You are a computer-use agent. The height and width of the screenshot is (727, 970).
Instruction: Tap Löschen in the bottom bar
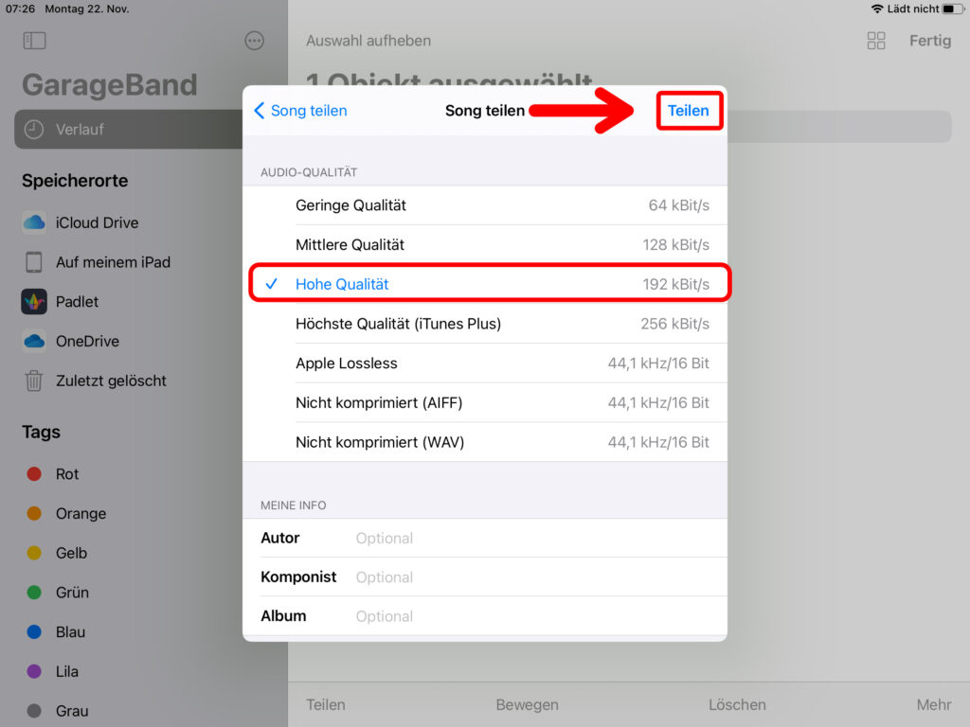[737, 704]
